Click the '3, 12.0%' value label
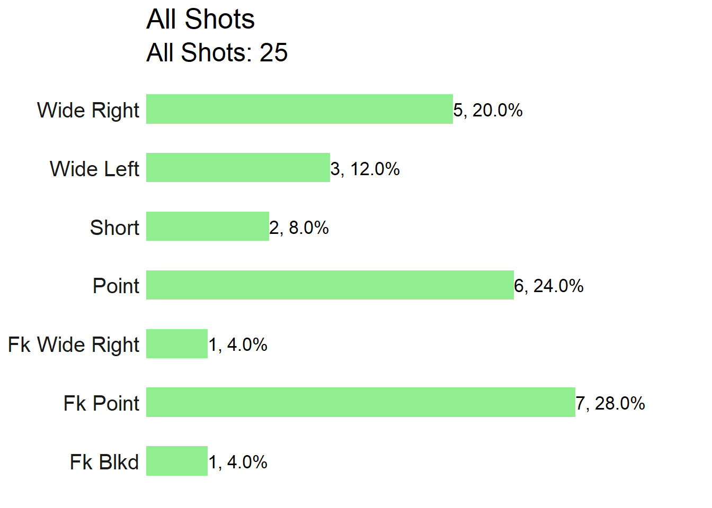This screenshot has width=712, height=508. (x=365, y=169)
